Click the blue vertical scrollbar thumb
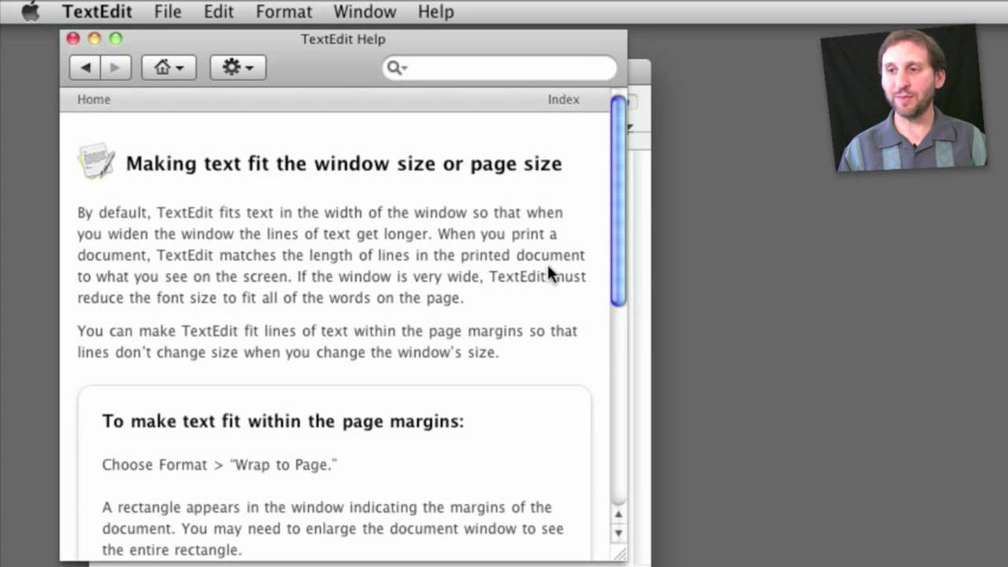The height and width of the screenshot is (567, 1008). 618,201
